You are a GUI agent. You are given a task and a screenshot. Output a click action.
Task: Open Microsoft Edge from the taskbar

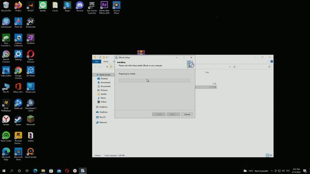(35, 171)
